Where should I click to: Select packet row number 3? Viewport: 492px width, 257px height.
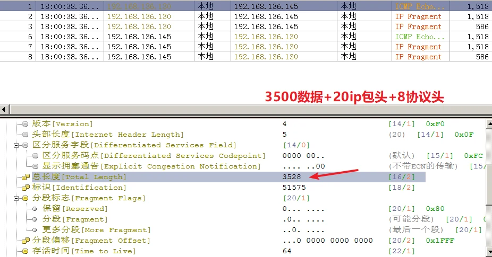(x=246, y=26)
